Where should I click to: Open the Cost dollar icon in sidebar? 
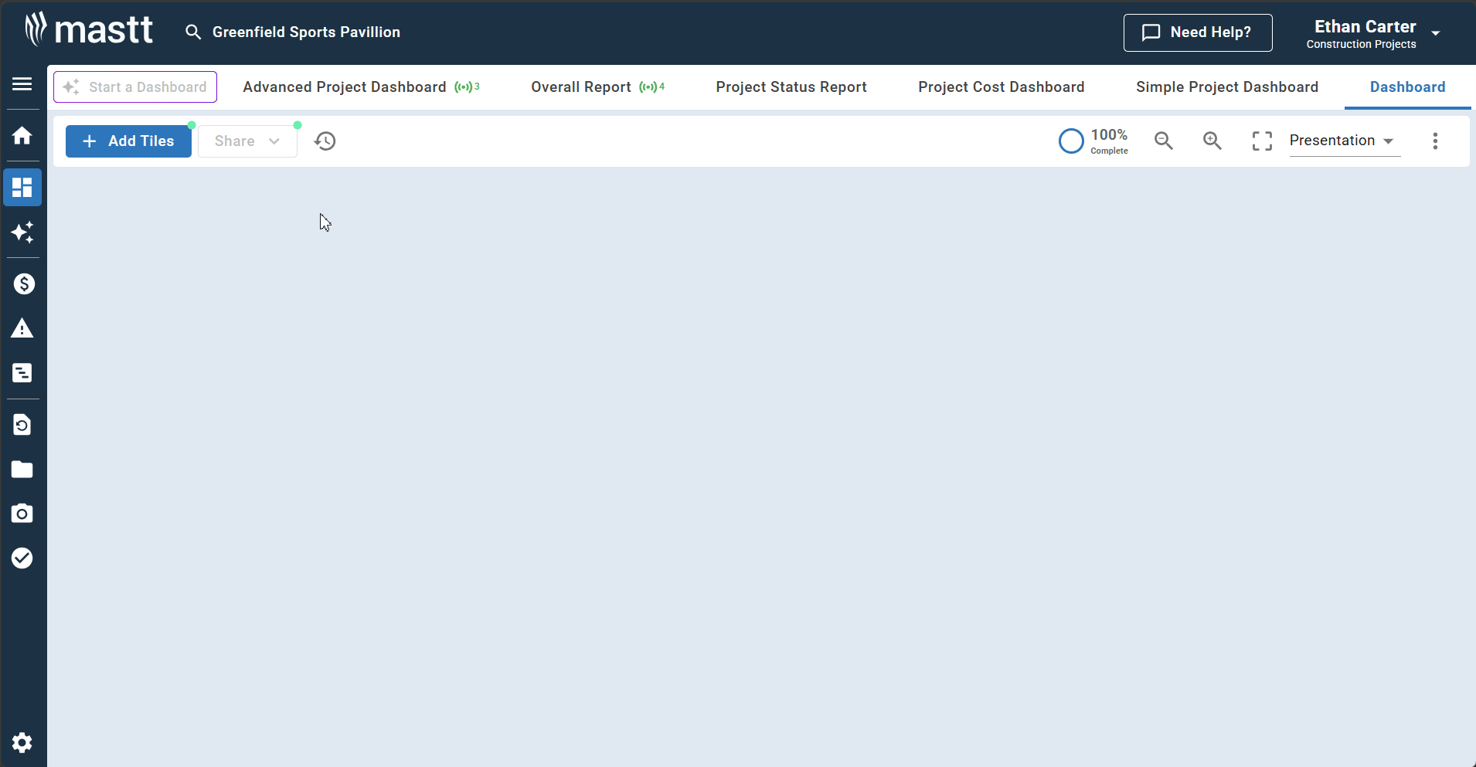23,284
